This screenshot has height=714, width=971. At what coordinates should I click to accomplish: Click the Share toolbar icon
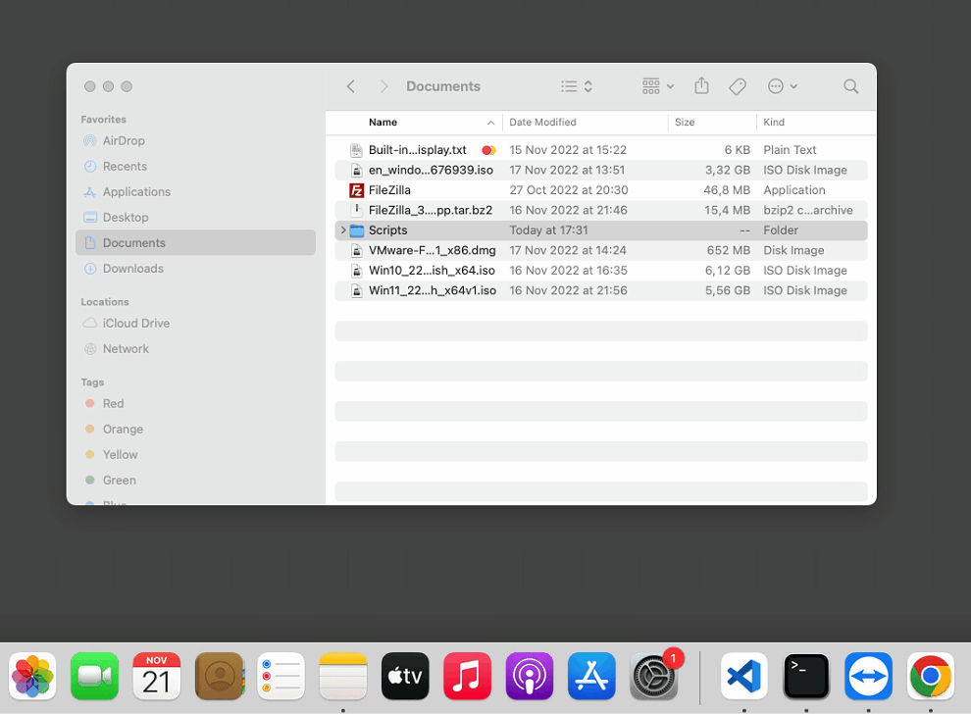coord(701,85)
